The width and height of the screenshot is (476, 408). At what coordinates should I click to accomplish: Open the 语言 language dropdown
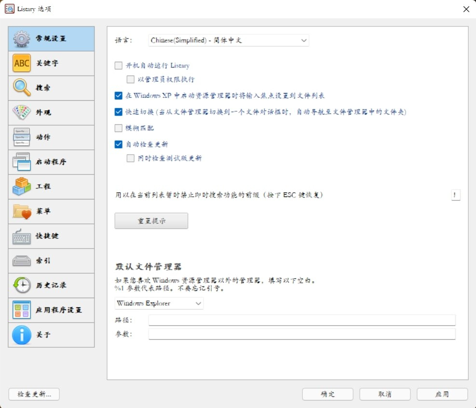pos(229,40)
